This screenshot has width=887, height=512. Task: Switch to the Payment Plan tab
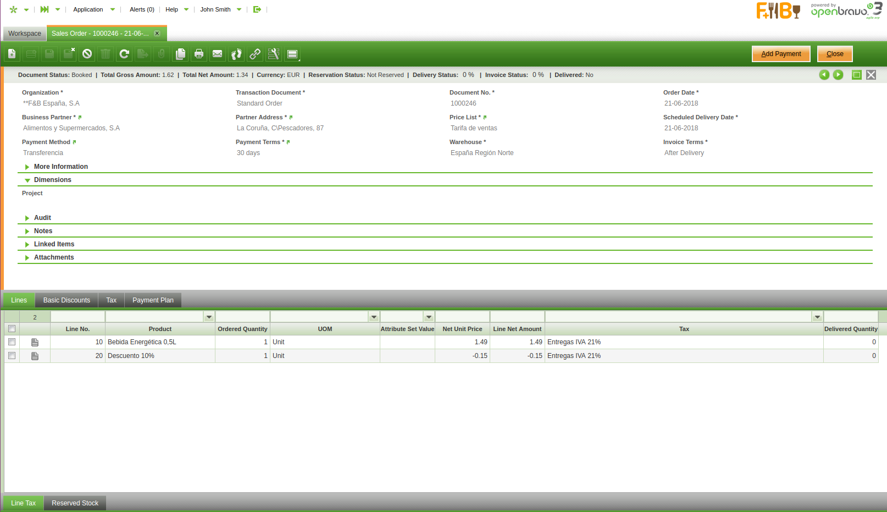click(x=153, y=300)
